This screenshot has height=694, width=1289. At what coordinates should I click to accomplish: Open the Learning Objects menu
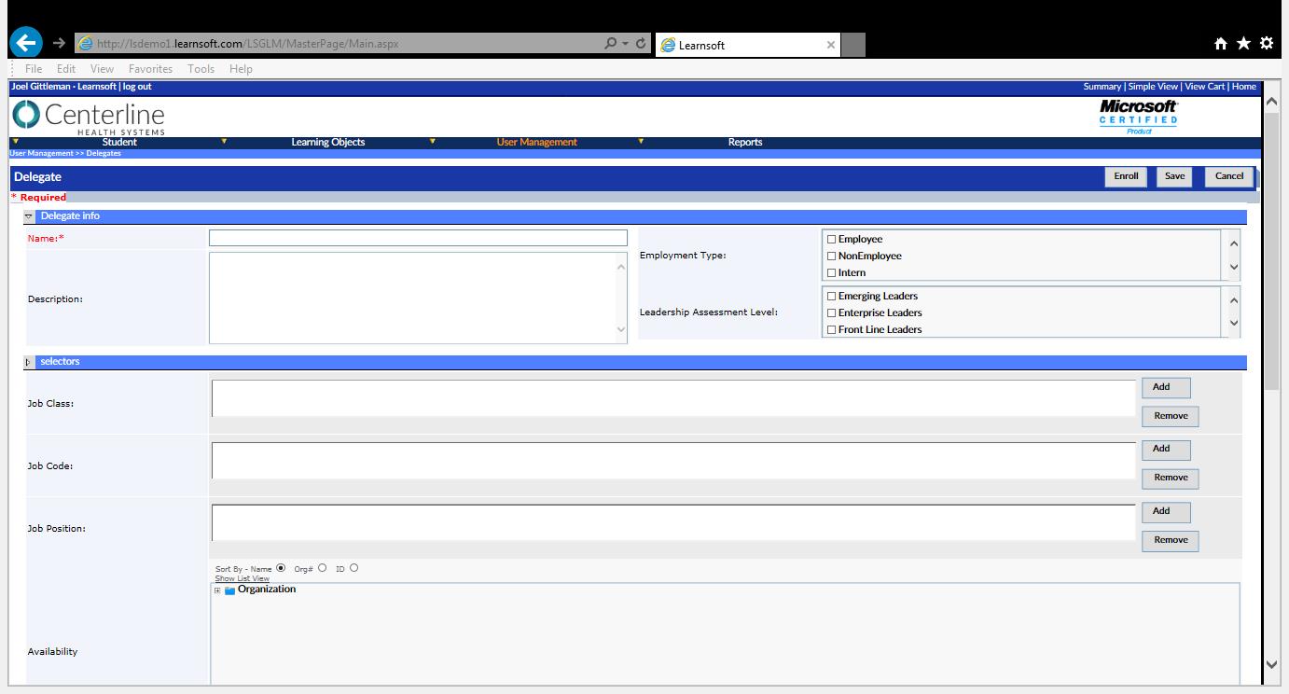click(327, 143)
